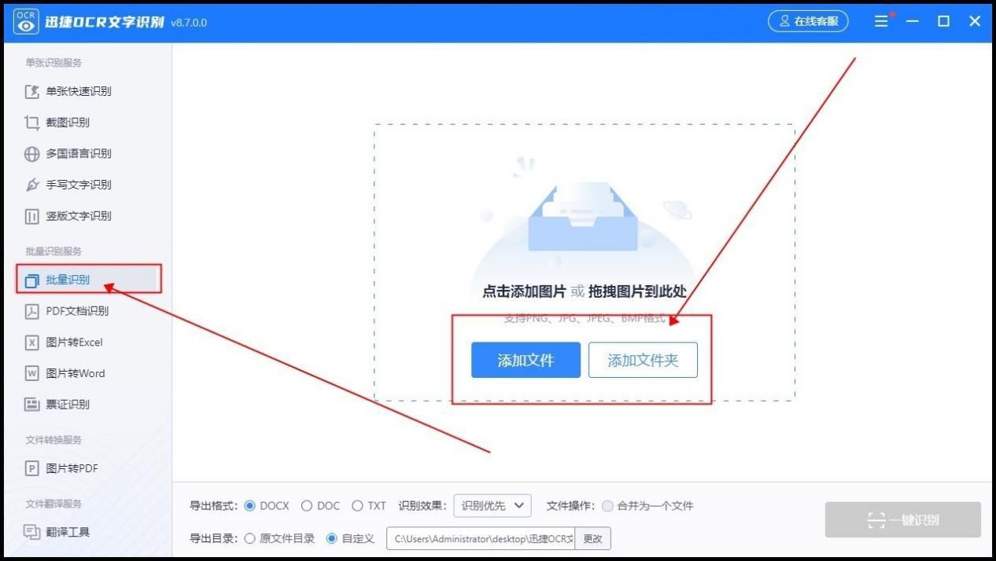Select the 图片转Excel conversion tool
Screen dimensions: 996x561
pos(76,342)
